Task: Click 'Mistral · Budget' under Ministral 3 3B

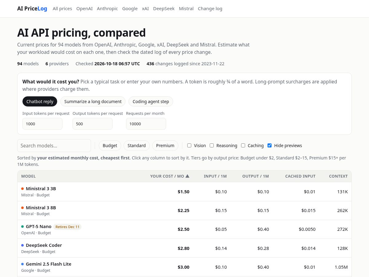Action: click(x=35, y=195)
